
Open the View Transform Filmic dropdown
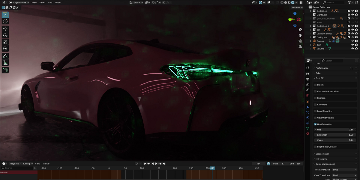click(x=344, y=175)
